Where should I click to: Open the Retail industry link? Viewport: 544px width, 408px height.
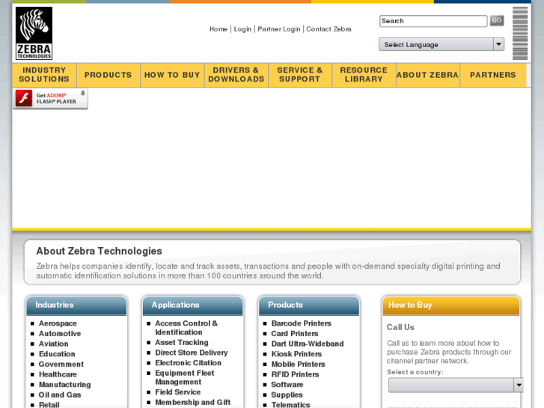pyautogui.click(x=49, y=404)
